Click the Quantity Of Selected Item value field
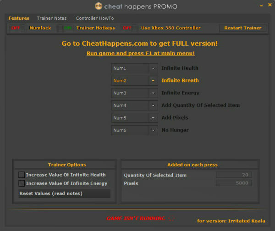The image size is (275, 231). pyautogui.click(x=234, y=175)
